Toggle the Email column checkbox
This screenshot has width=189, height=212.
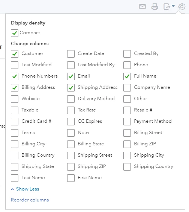pyautogui.click(x=71, y=76)
